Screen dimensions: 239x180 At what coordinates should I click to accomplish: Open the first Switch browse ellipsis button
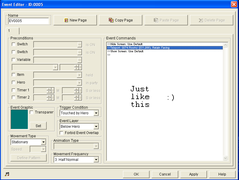(80, 45)
